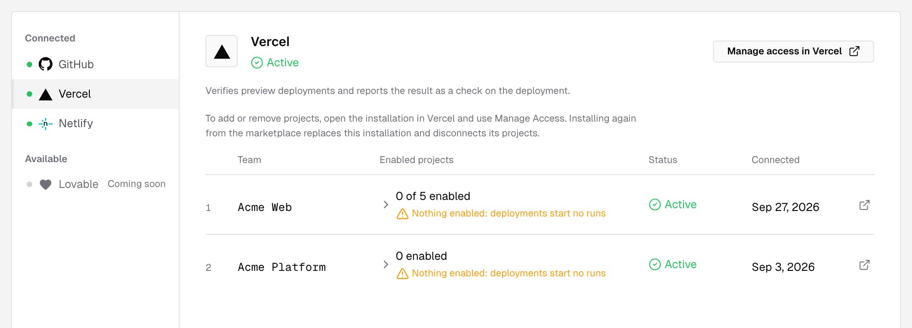This screenshot has width=912, height=328.
Task: Click the Active check icon in Acme Web row
Action: coord(655,205)
